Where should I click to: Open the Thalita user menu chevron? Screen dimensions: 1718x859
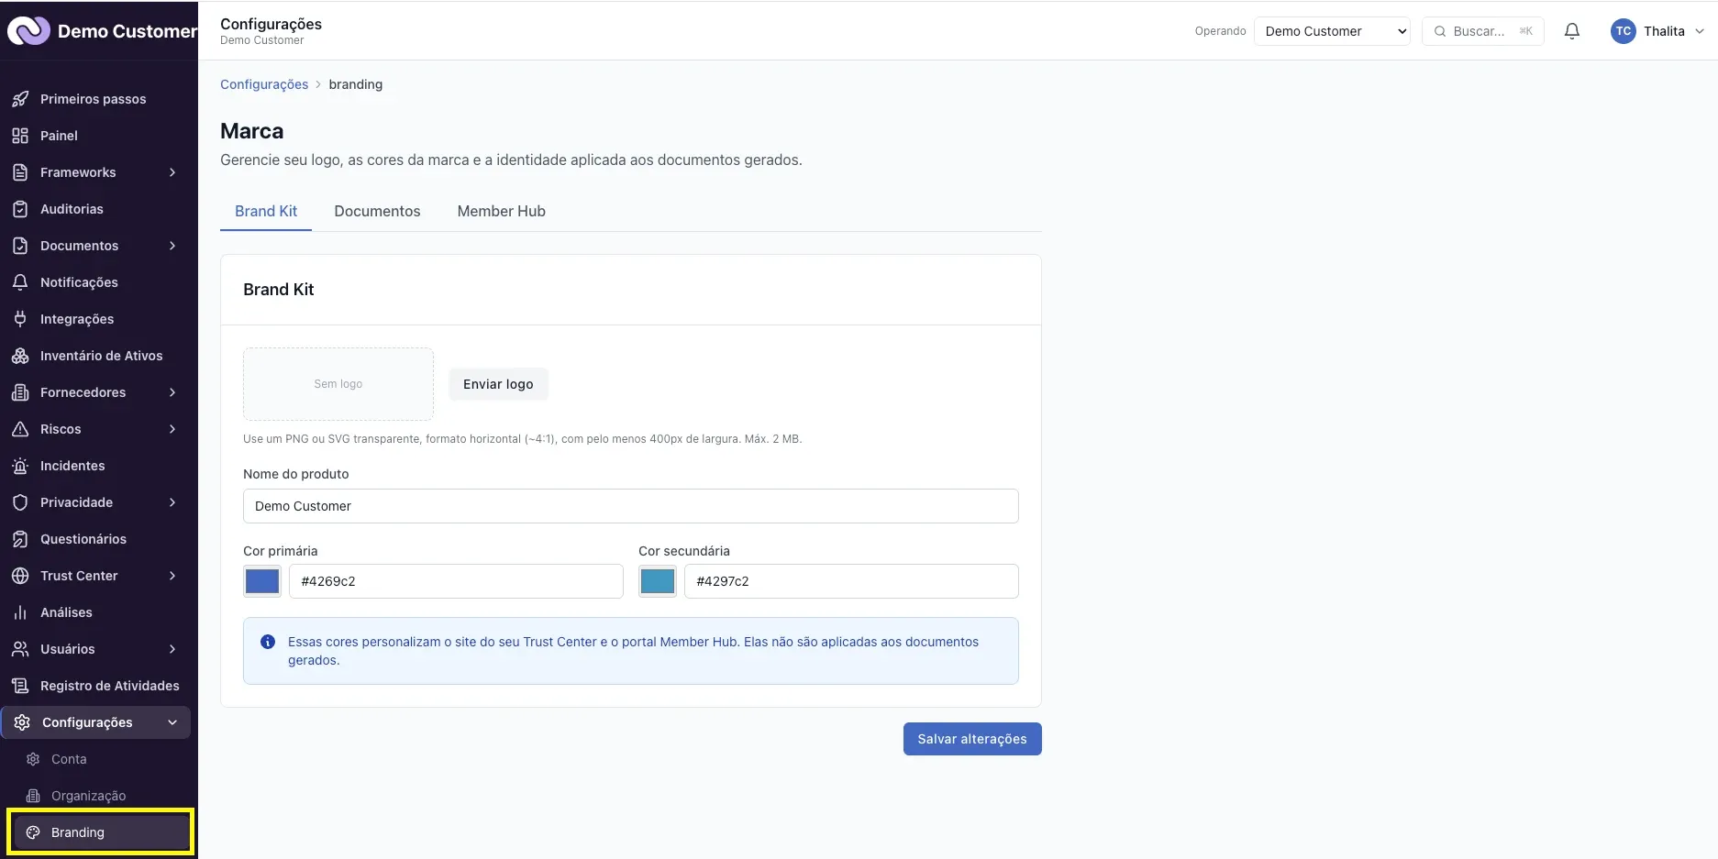click(x=1699, y=31)
